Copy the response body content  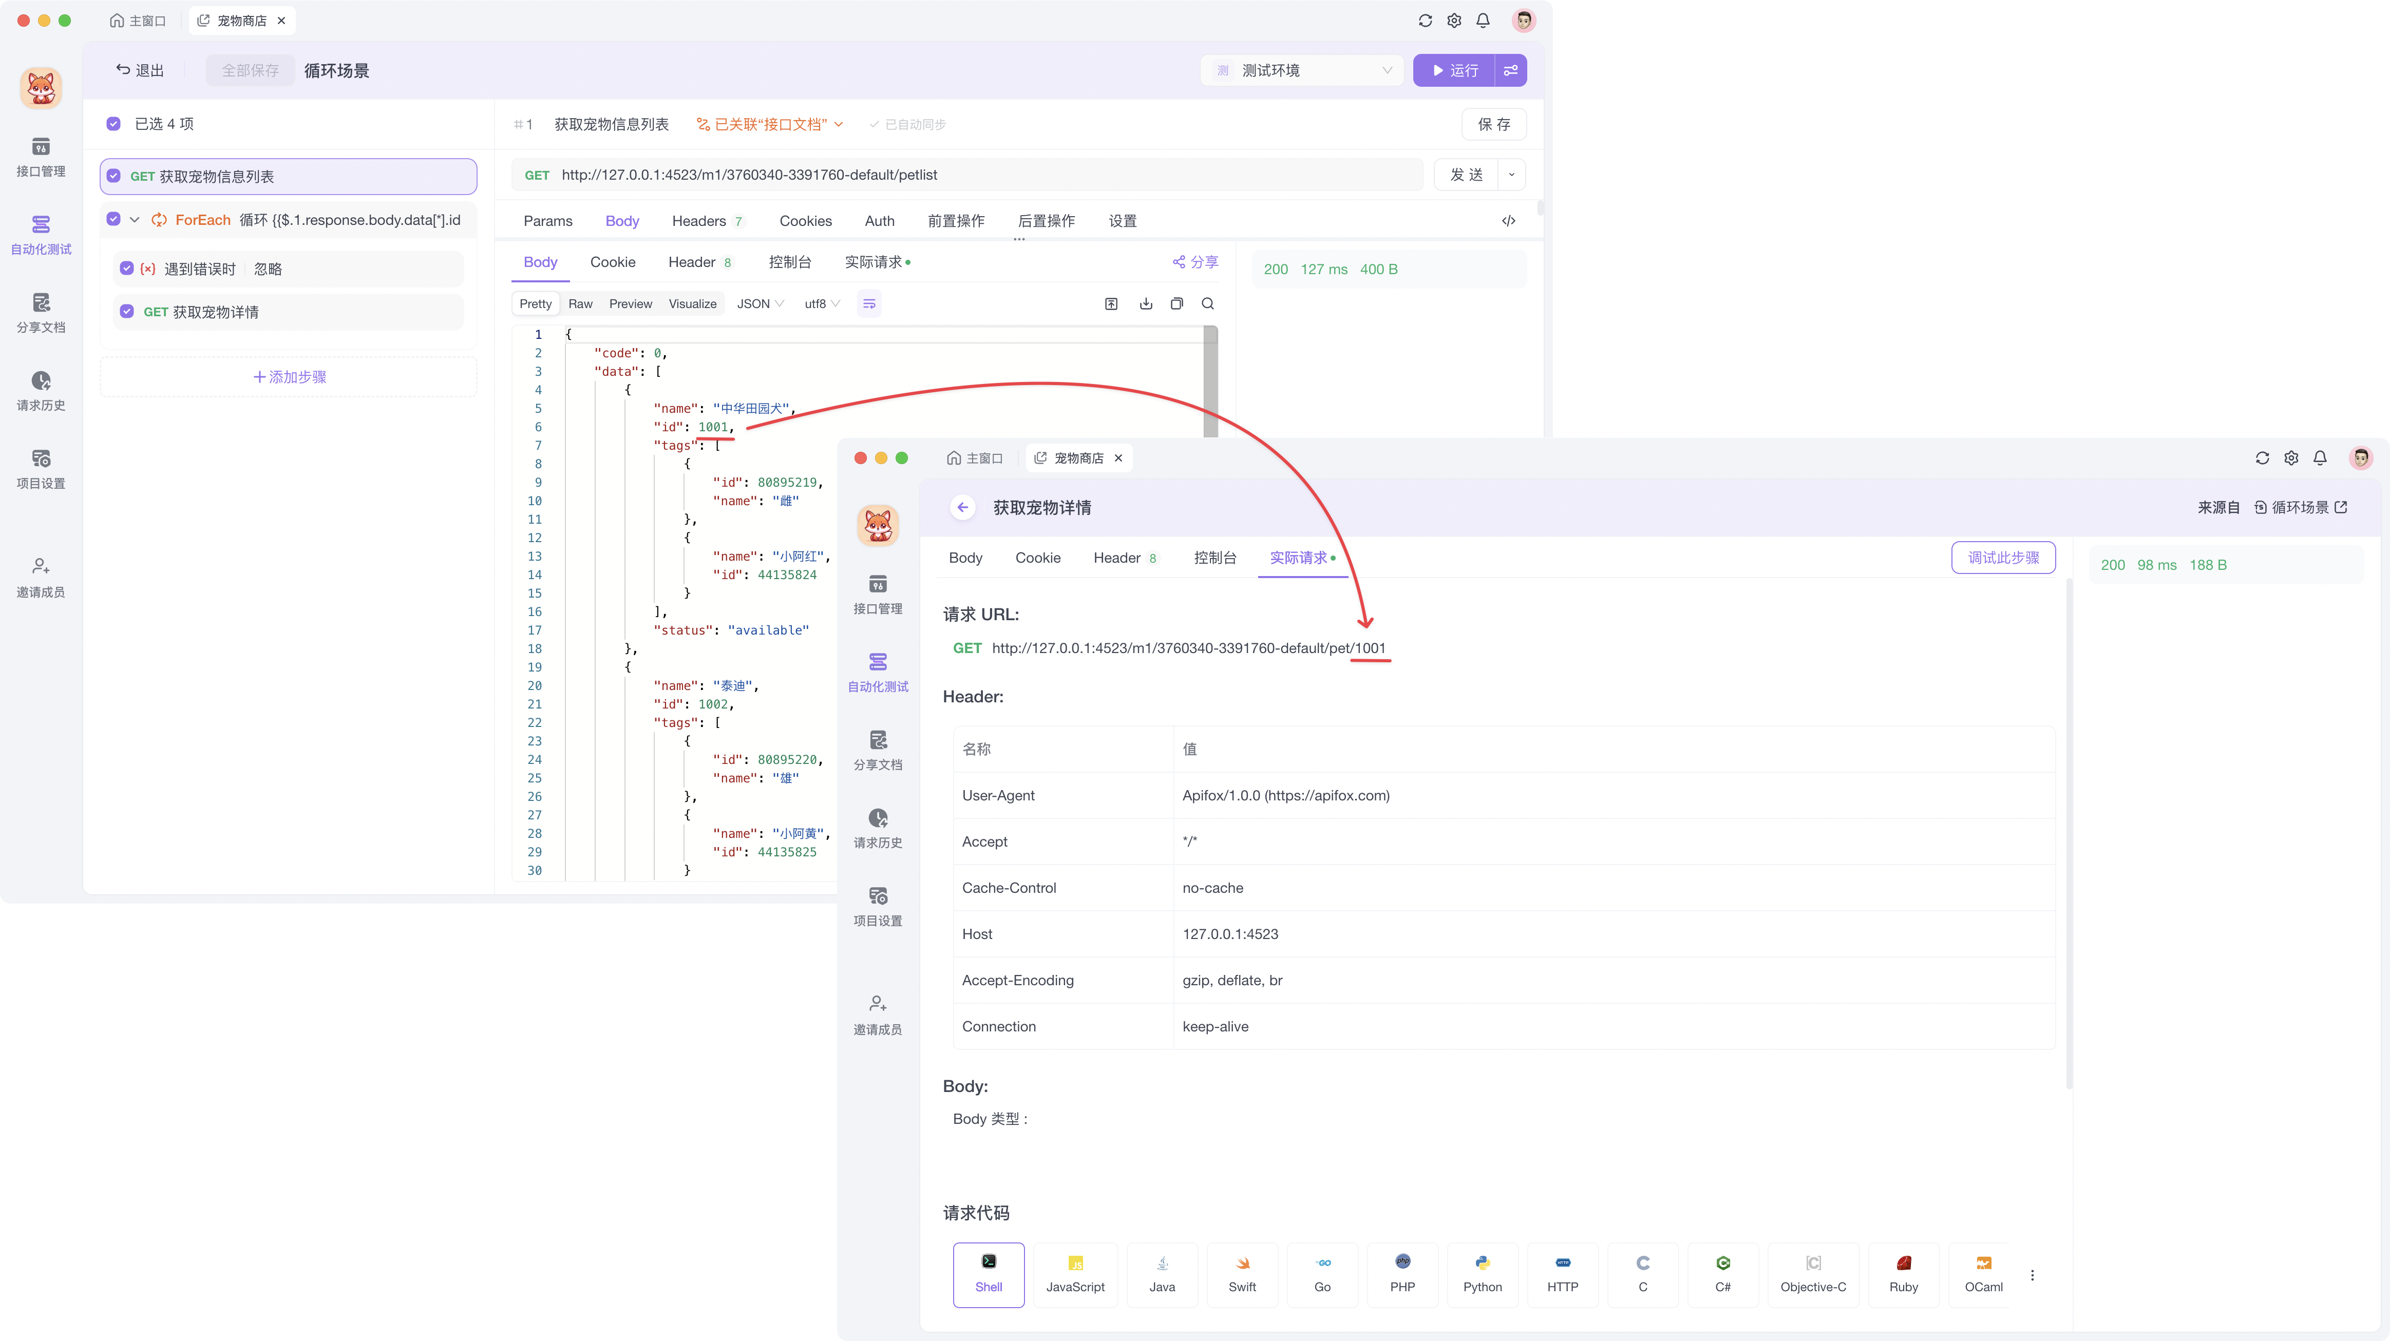pyautogui.click(x=1177, y=303)
